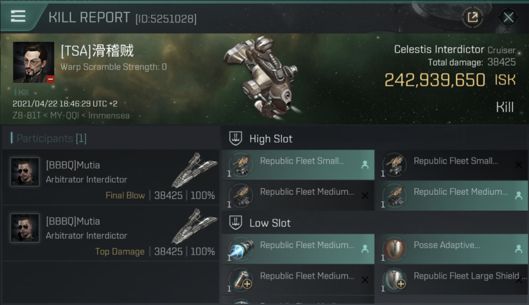Click the destroyed X on second Small turret
This screenshot has height=305, width=529.
[518, 165]
